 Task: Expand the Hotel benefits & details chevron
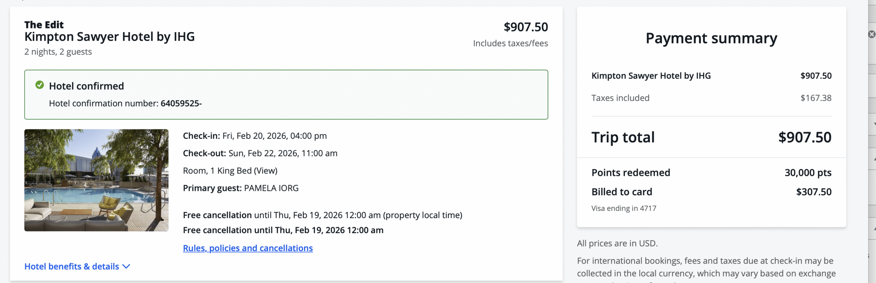point(126,267)
